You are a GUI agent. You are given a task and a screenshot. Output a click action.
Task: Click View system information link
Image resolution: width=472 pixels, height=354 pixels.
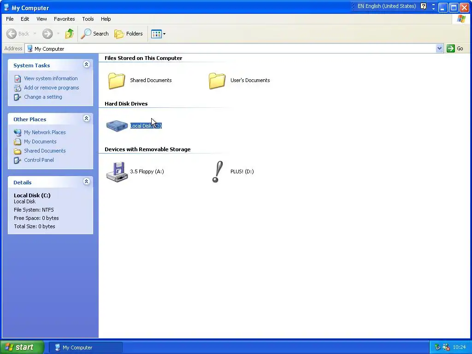tap(51, 78)
